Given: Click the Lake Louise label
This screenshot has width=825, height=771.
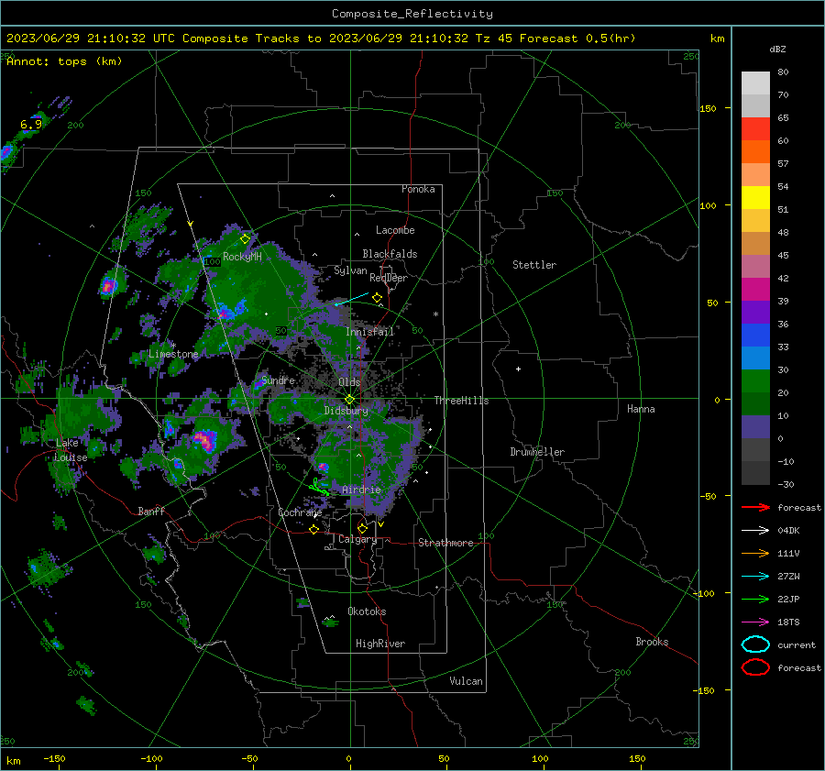Looking at the screenshot, I should (x=71, y=450).
